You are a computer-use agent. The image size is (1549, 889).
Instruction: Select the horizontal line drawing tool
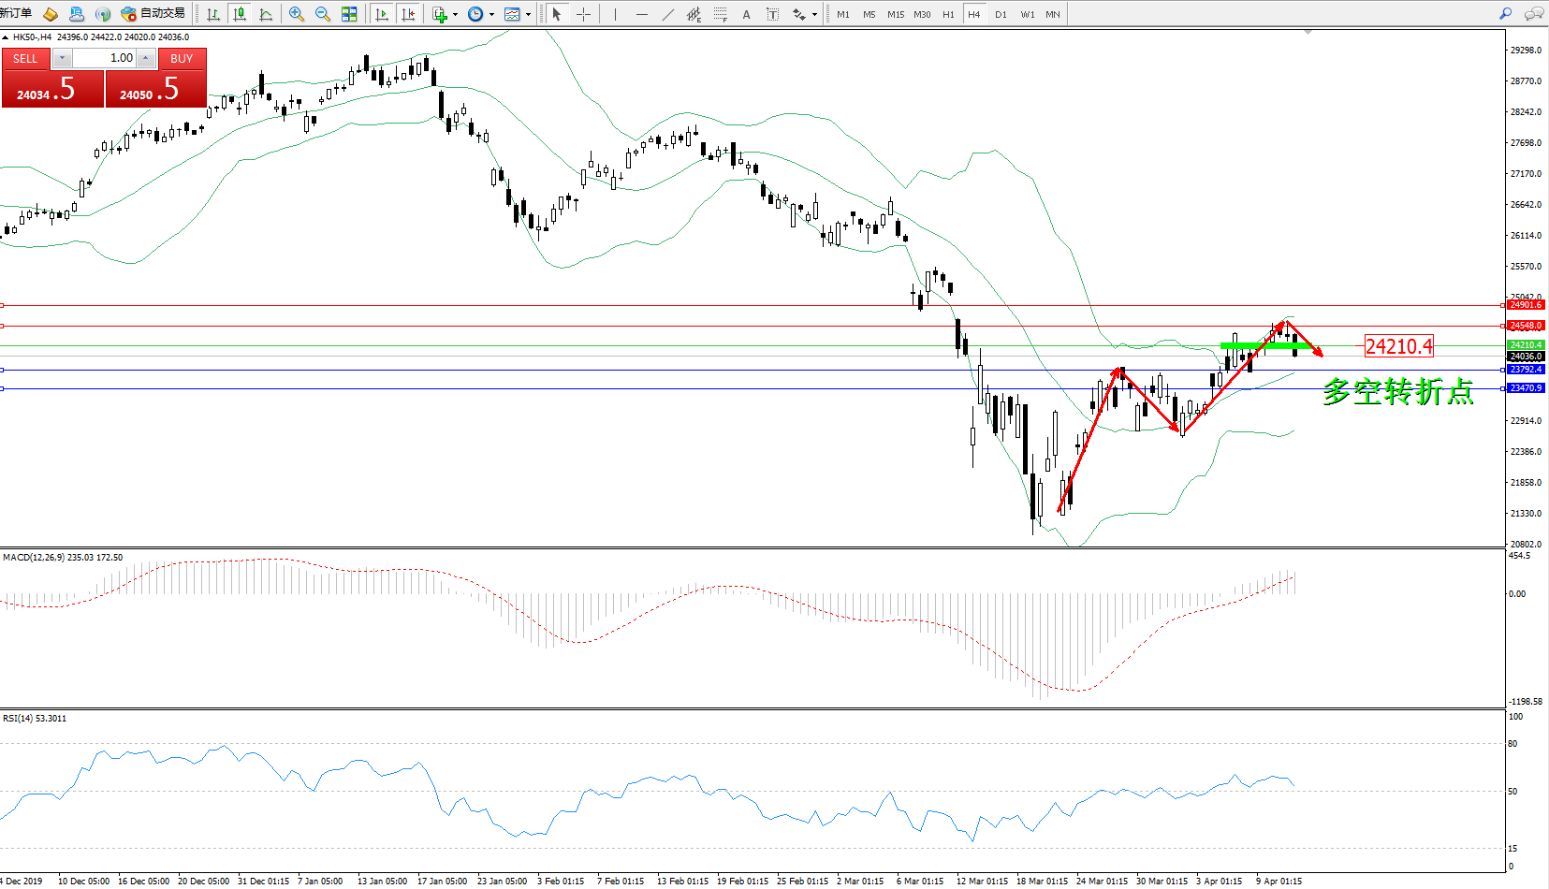click(641, 14)
